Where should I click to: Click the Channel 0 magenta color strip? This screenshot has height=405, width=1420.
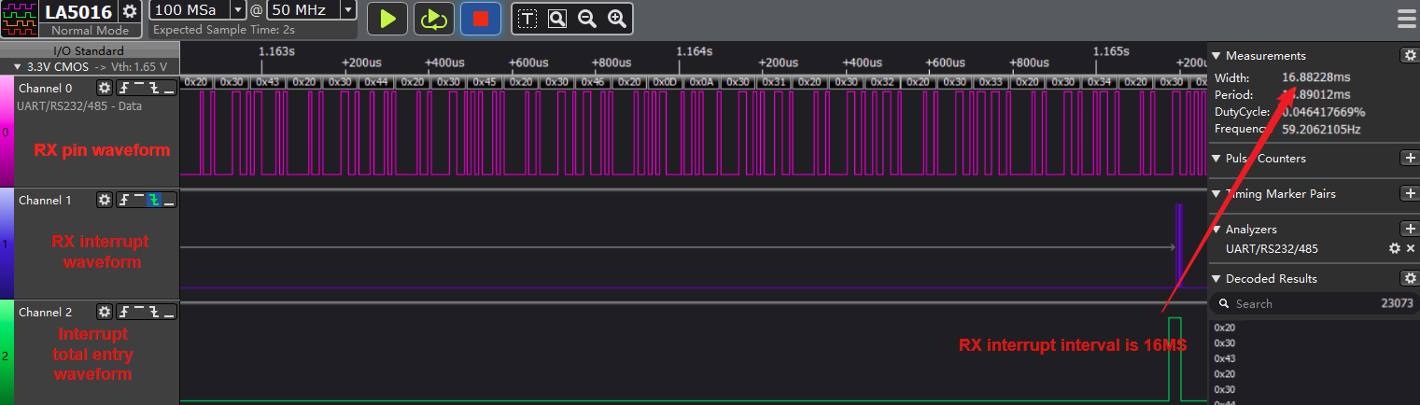point(6,132)
